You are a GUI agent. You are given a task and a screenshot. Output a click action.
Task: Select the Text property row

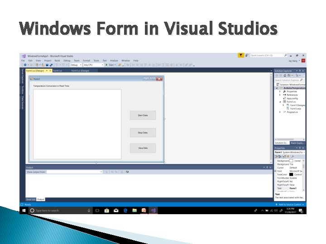click(x=289, y=188)
